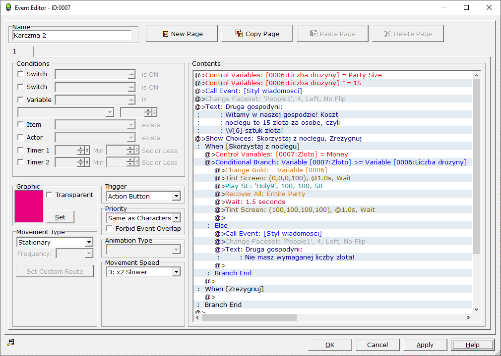Viewport: 501px width, 356px height.
Task: Click the Copy Page button
Action: (x=257, y=34)
